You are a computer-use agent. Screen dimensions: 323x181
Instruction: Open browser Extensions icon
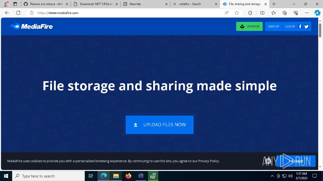[x=250, y=13]
